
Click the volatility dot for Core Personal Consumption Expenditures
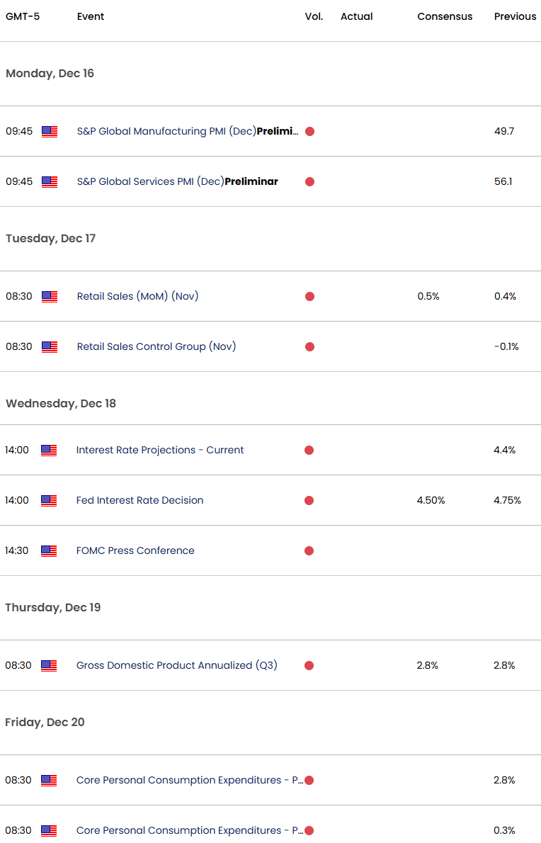309,780
